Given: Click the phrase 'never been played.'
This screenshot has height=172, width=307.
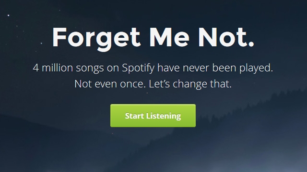Looking at the screenshot, I should click(228, 68).
